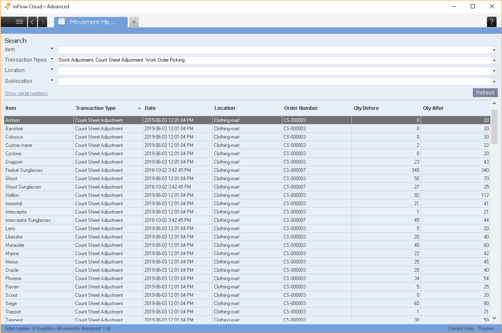The image size is (502, 333).
Task: Expand the Item combo box dropdown
Action: coord(494,50)
